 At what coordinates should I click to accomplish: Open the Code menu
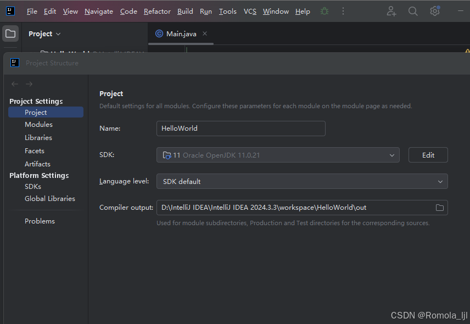pyautogui.click(x=128, y=12)
